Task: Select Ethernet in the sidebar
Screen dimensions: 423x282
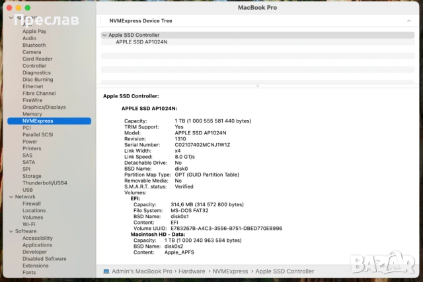Action: coord(32,86)
